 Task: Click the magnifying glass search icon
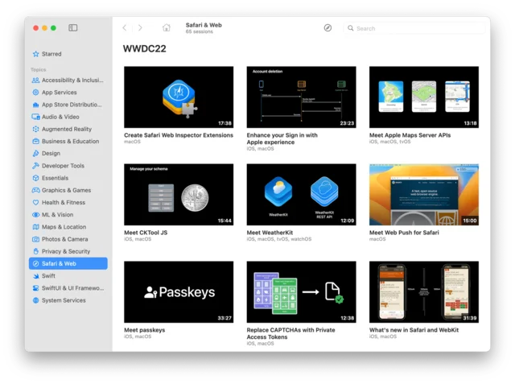[x=351, y=28]
